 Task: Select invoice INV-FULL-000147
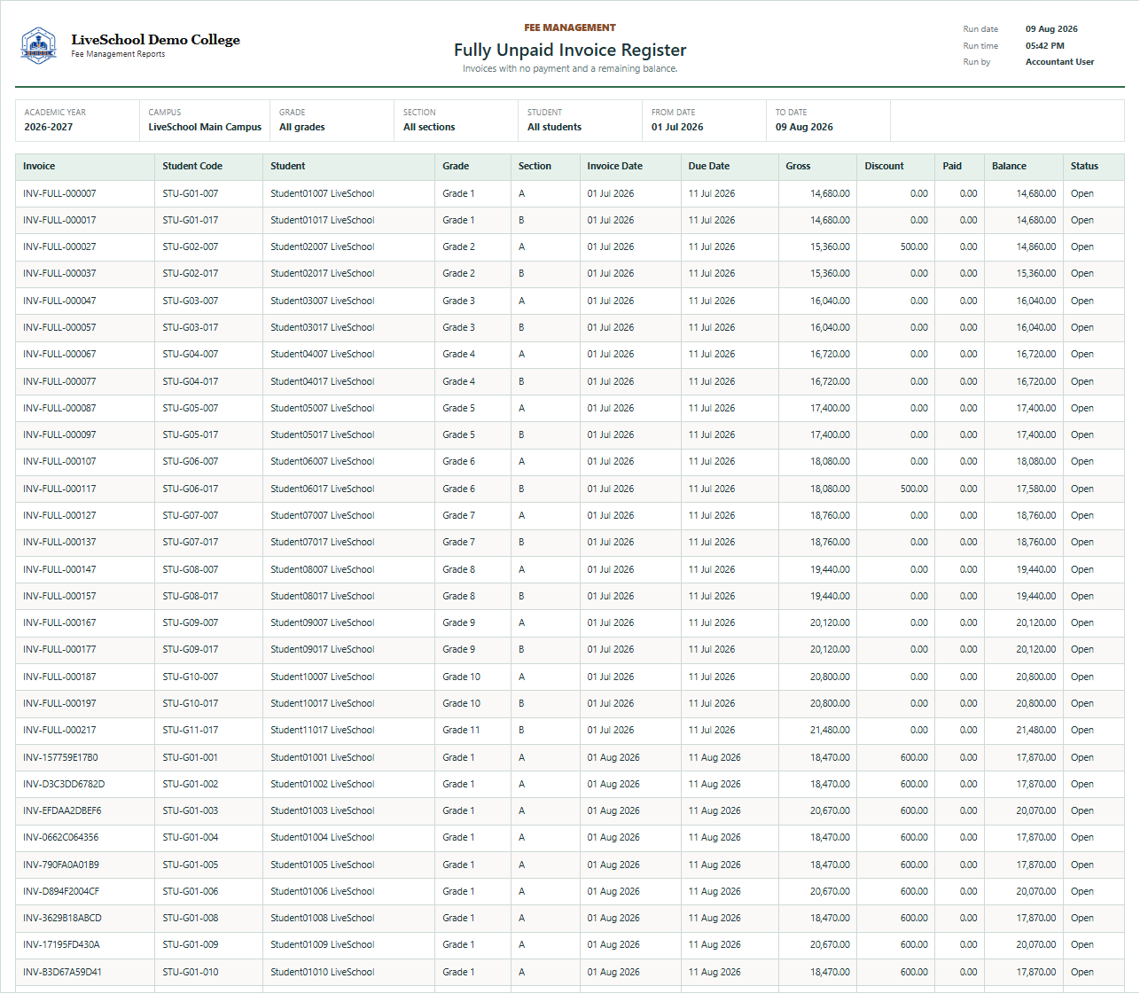[x=59, y=569]
